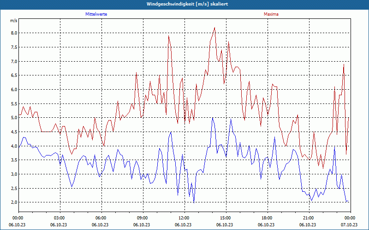Click the 18:00 time axis label
The width and height of the screenshot is (369, 230).
(x=268, y=218)
